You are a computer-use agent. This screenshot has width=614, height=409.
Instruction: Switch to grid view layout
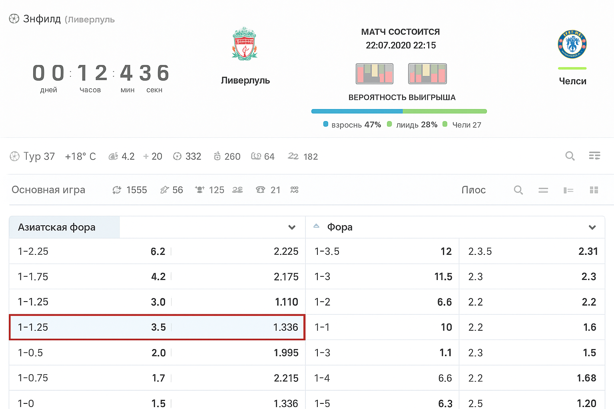[x=594, y=190]
